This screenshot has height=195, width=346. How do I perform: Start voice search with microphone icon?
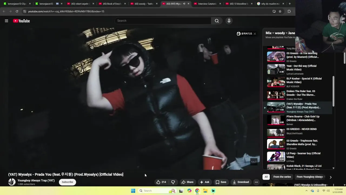pos(229,21)
